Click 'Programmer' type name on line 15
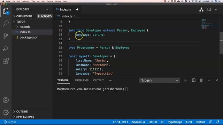The width and height of the screenshot is (223, 125). coord(86,48)
